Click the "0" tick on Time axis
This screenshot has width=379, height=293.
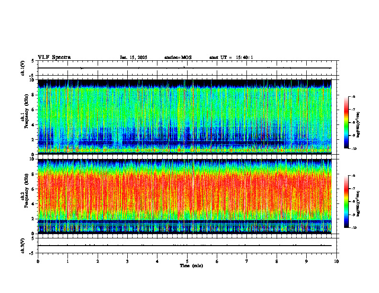[x=38, y=261]
